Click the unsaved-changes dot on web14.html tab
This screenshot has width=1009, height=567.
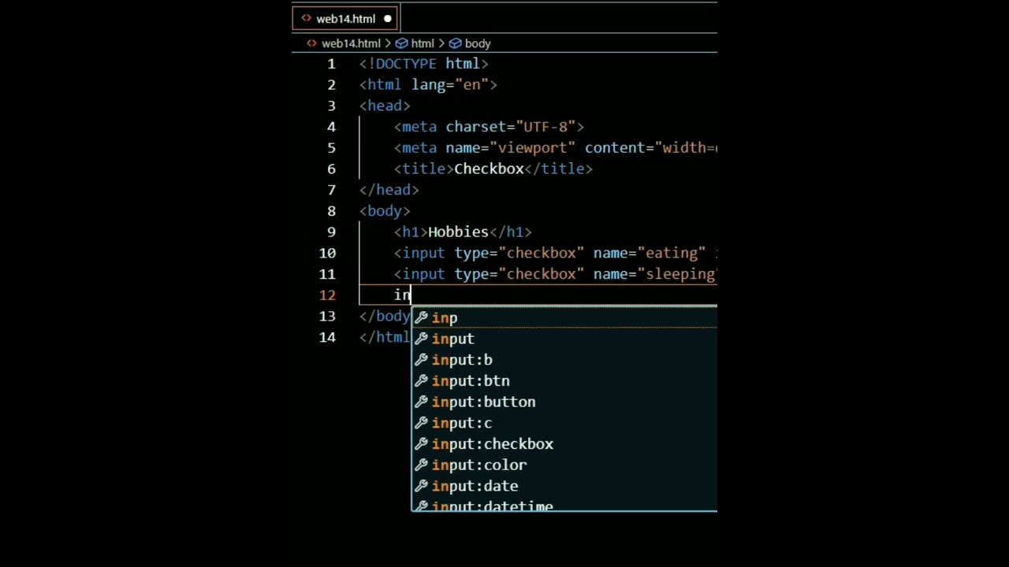(x=388, y=19)
